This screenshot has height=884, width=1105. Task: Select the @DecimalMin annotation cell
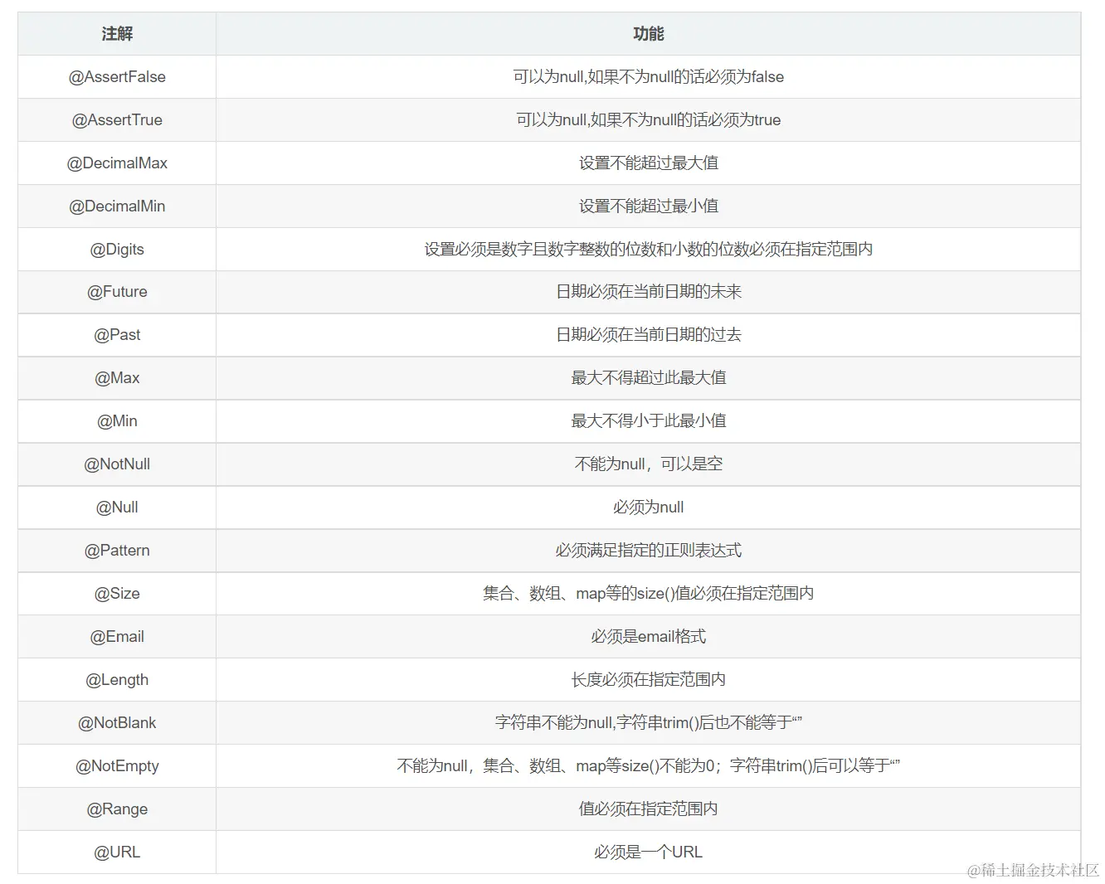click(117, 206)
